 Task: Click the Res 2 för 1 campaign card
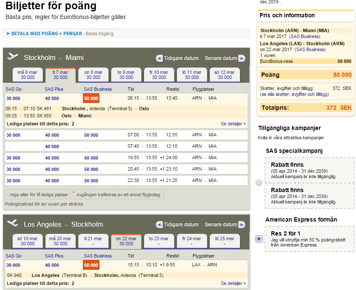click(x=310, y=239)
